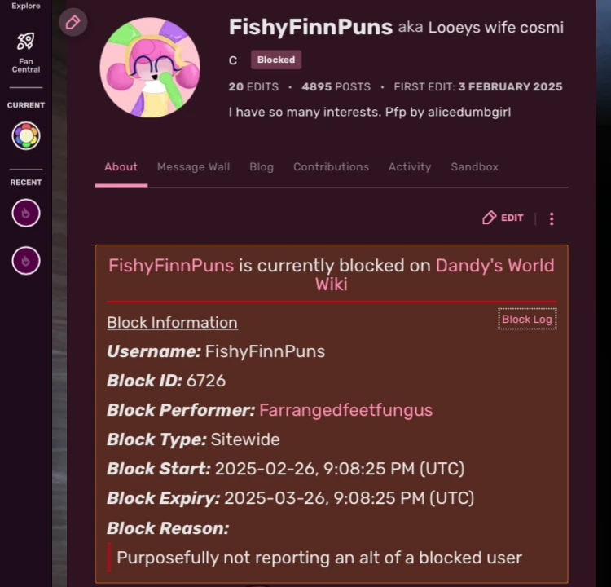The height and width of the screenshot is (587, 611).
Task: Open the three-dot more options menu
Action: tap(552, 218)
